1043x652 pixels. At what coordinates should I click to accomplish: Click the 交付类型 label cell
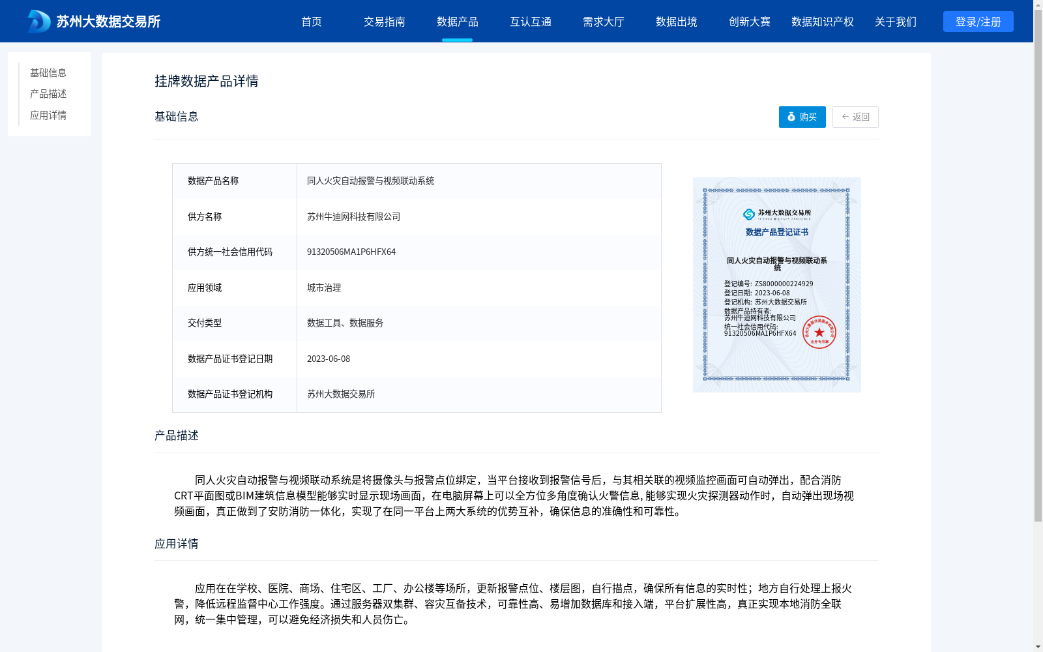(x=235, y=323)
